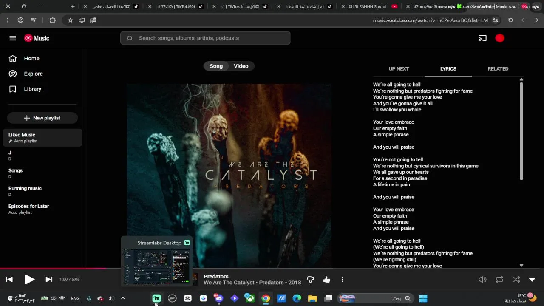The image size is (544, 306).
Task: Show hidden system tray icons
Action: [x=123, y=298]
